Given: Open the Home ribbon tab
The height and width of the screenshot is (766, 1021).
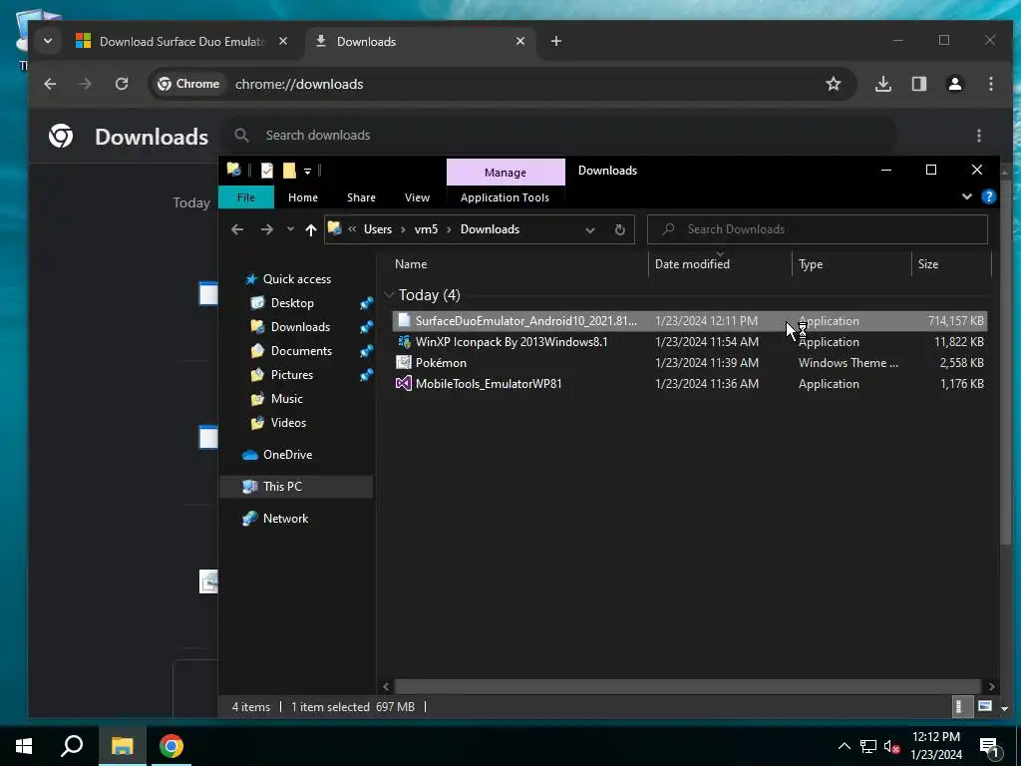Looking at the screenshot, I should tap(303, 197).
